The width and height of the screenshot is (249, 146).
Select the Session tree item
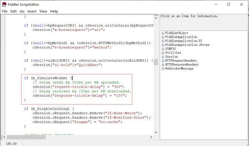point(171,57)
